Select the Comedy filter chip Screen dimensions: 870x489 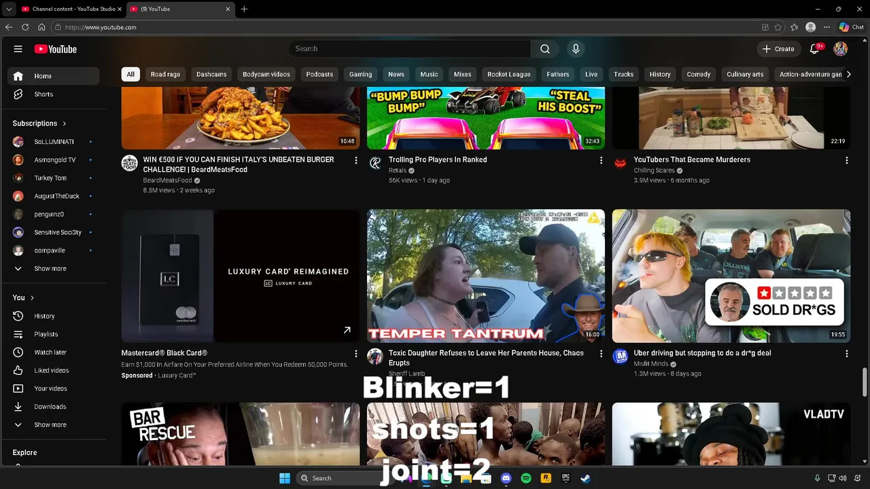click(698, 74)
